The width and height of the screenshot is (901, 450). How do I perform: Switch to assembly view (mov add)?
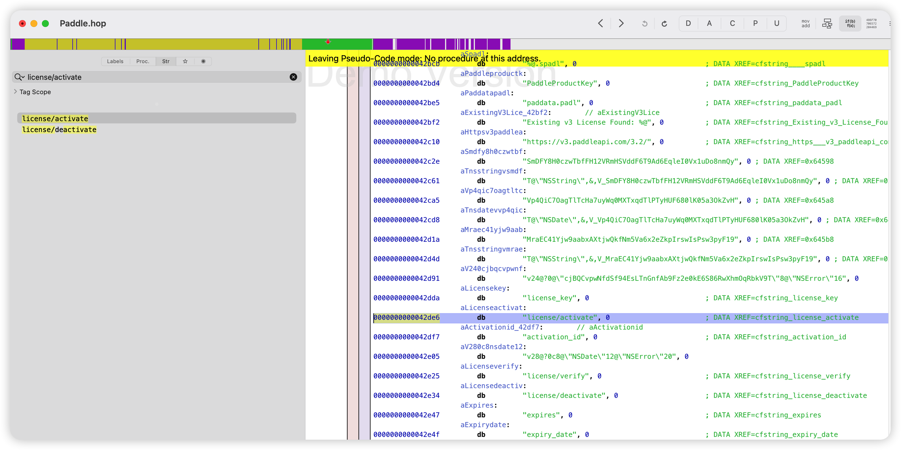tap(805, 24)
